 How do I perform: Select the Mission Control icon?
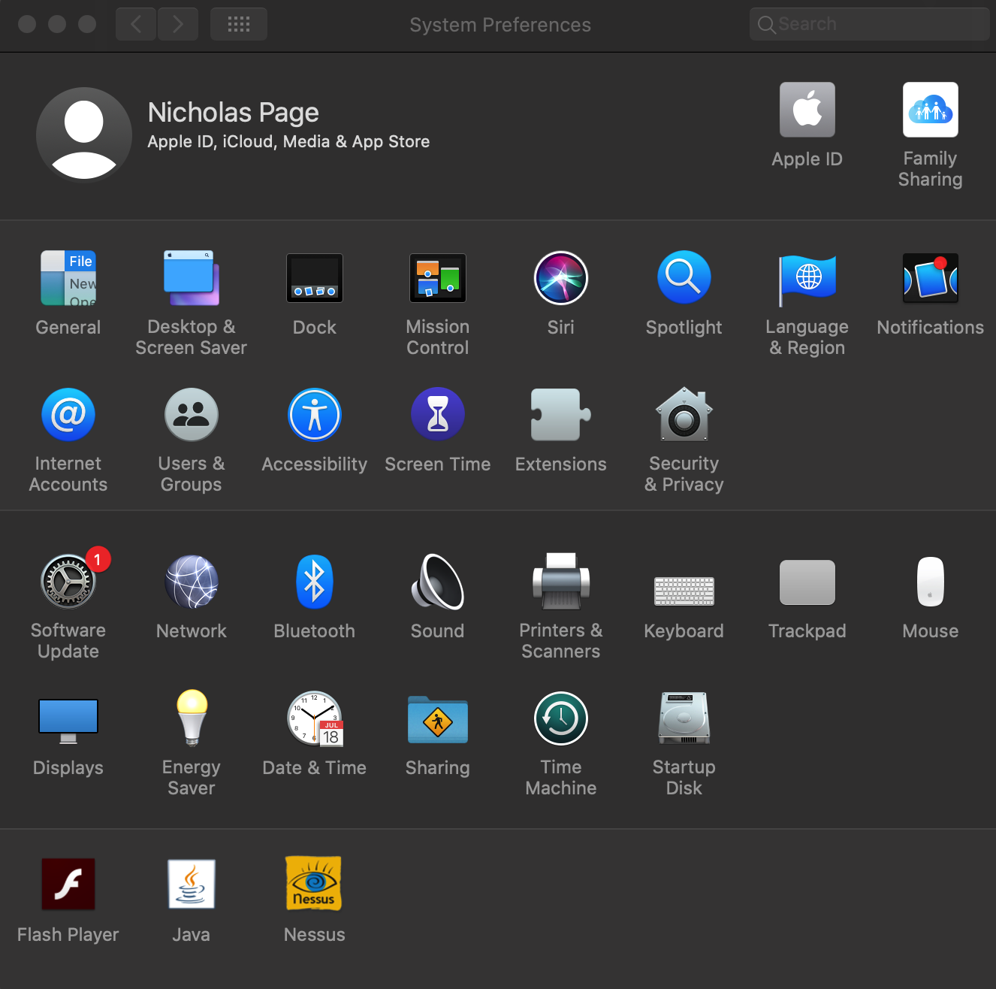(437, 279)
